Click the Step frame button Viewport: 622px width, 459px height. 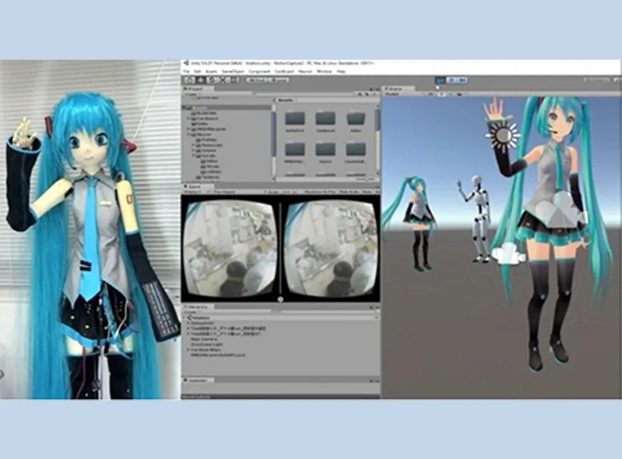[x=463, y=80]
